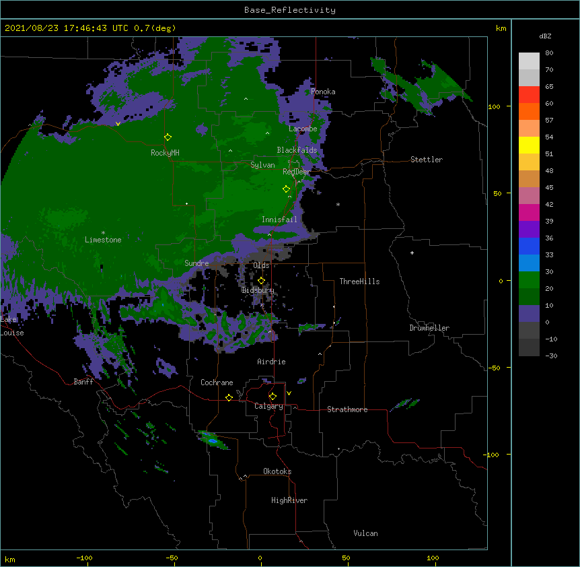Image resolution: width=580 pixels, height=567 pixels.
Task: Click the Blackfalds city label
Action: point(297,150)
